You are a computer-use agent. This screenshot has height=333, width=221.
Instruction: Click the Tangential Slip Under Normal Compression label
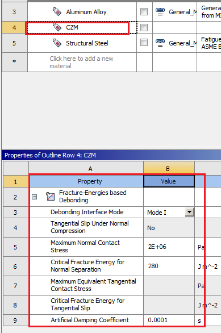[90, 227]
